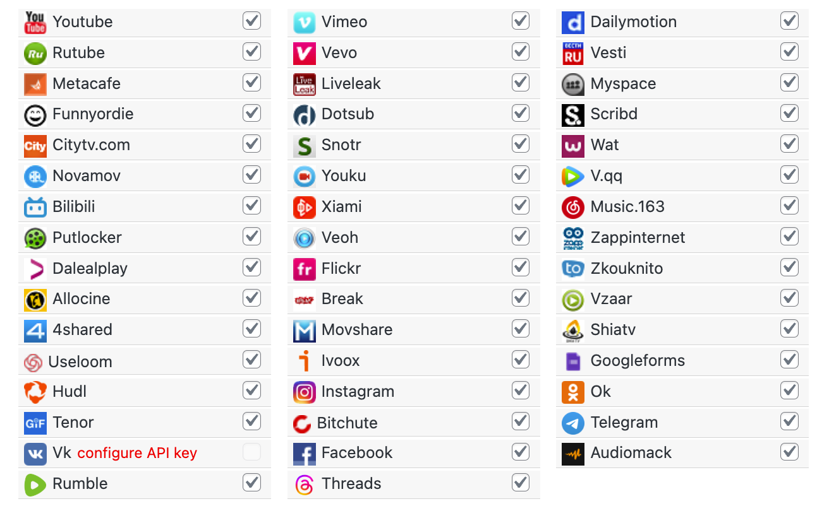829x511 pixels.
Task: Select the Metacafe row label
Action: coord(87,83)
